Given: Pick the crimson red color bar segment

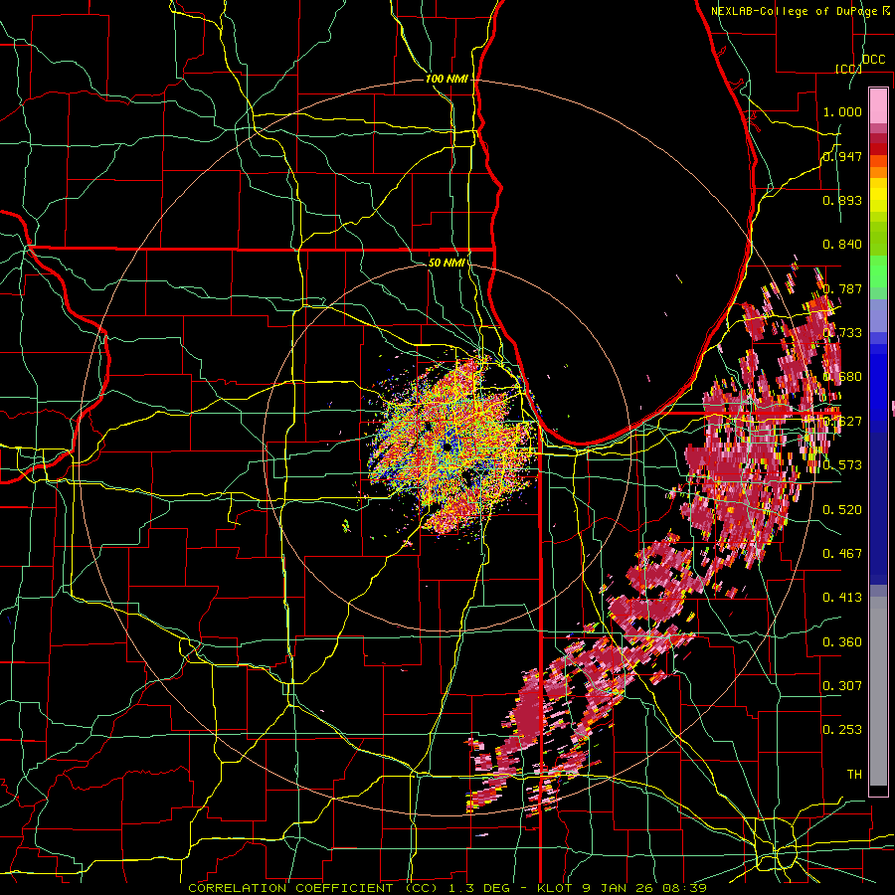Looking at the screenshot, I should (878, 138).
